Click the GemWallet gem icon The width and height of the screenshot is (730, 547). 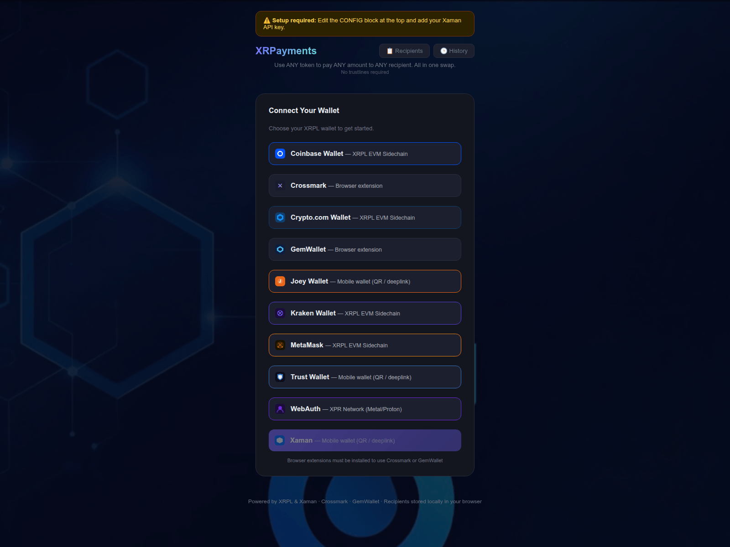tap(280, 249)
